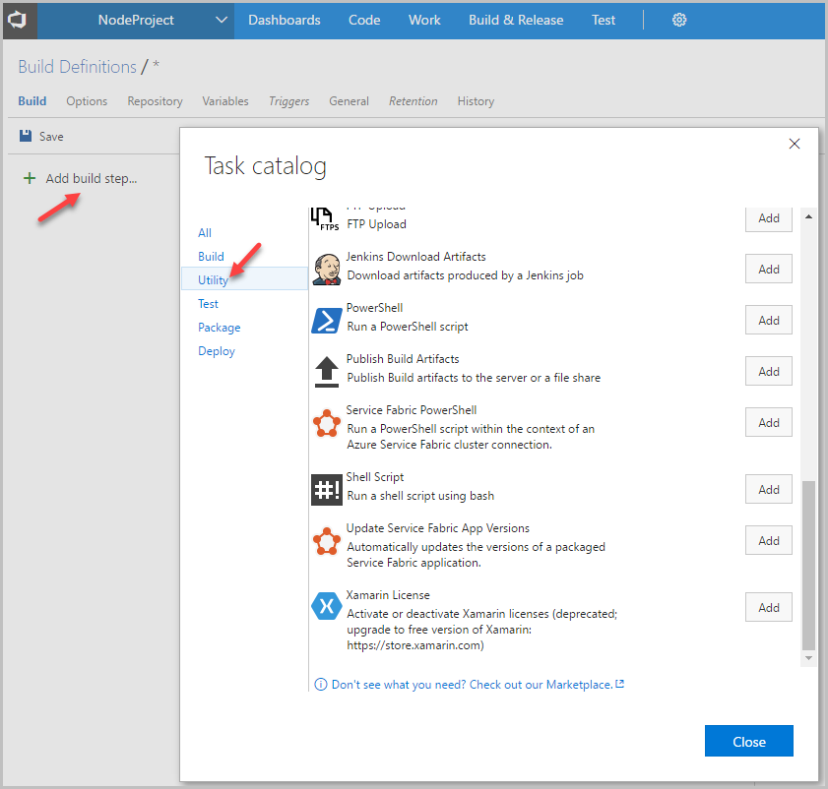Select the Build category in Task catalog
The height and width of the screenshot is (789, 828).
[x=212, y=257]
